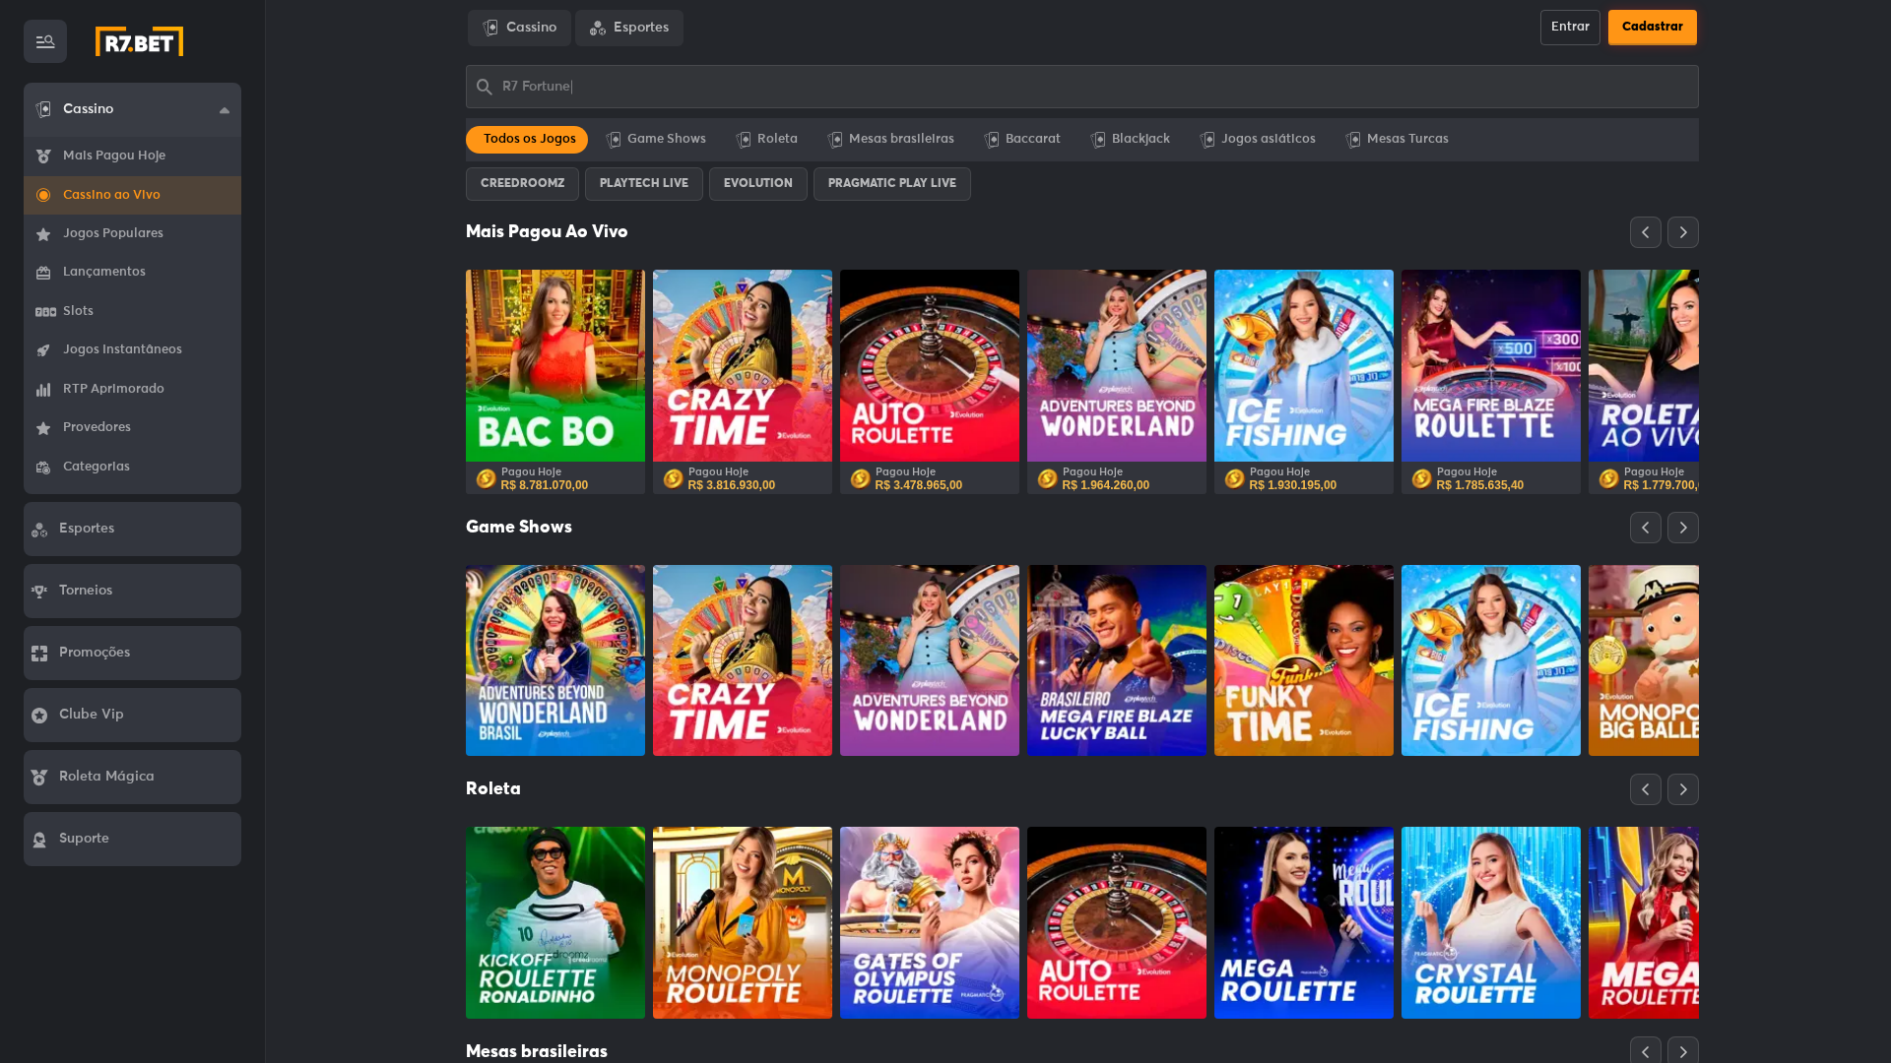Image resolution: width=1891 pixels, height=1063 pixels.
Task: Open the Kickoff Roulette Ronaldinho thumbnail
Action: (555, 922)
